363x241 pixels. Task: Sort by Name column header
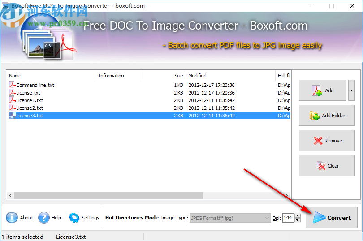coord(51,76)
